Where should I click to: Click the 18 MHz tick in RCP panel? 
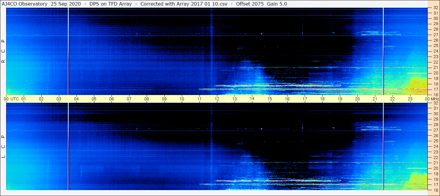(x=435, y=84)
